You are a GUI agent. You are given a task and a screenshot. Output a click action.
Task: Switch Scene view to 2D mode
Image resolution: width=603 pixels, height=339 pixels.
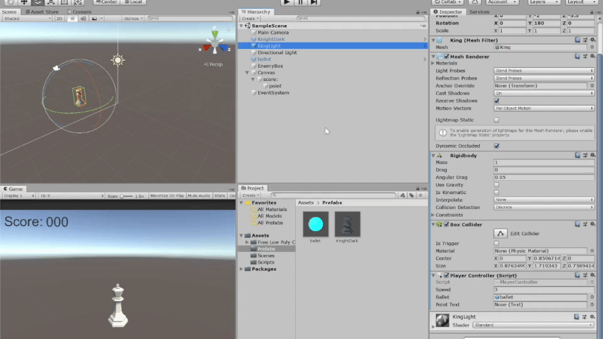click(59, 19)
